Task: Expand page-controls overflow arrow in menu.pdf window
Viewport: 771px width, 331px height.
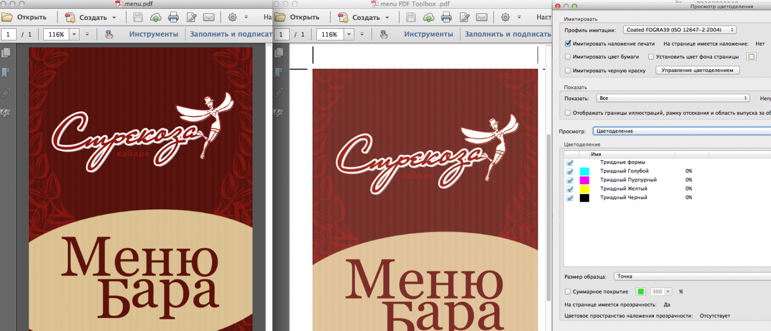Action: (x=87, y=34)
